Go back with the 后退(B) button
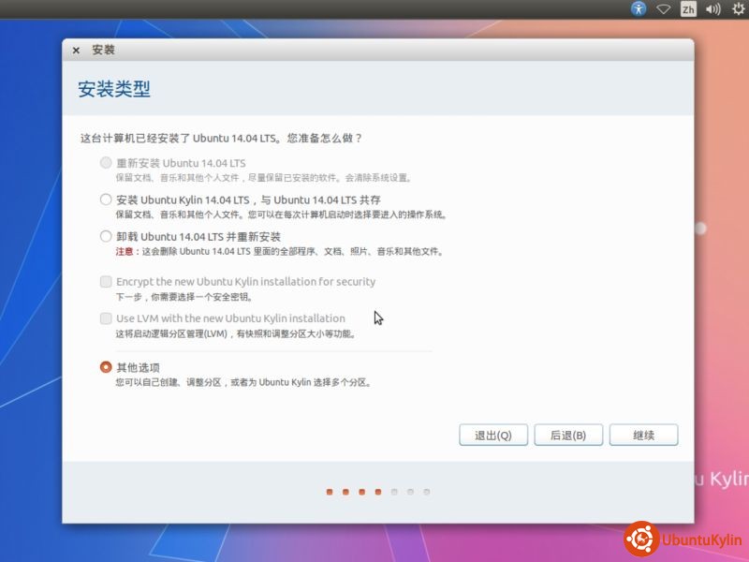 (568, 436)
